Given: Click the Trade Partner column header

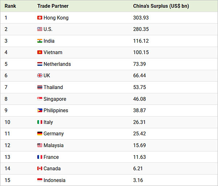Looking at the screenshot, I should 53,6.
